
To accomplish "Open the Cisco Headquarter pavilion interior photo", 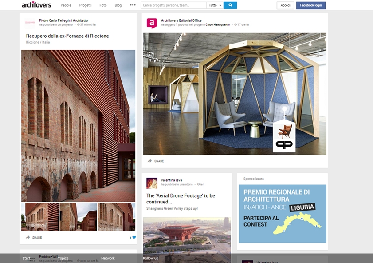I will 235,94.
